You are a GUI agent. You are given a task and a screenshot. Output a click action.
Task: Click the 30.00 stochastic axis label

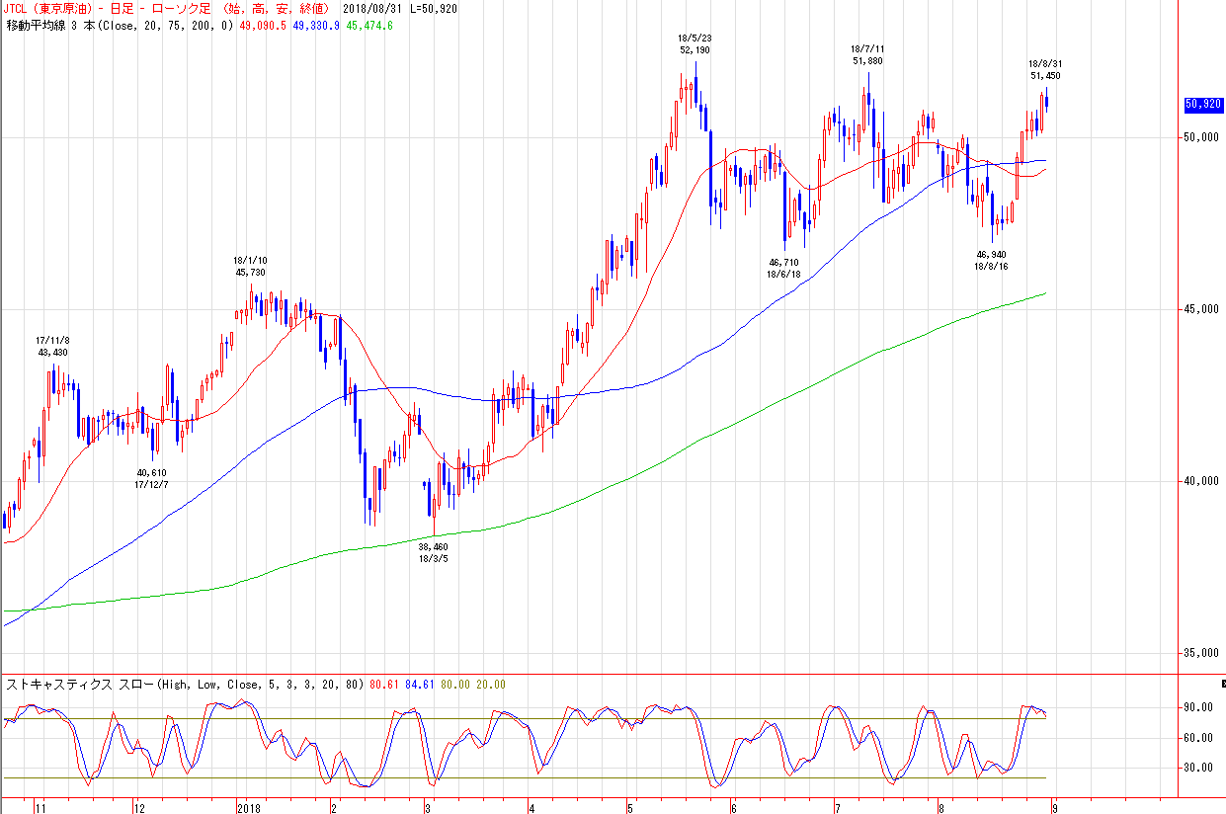tap(1199, 768)
